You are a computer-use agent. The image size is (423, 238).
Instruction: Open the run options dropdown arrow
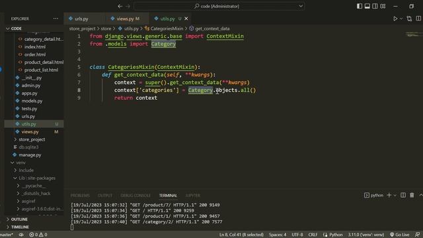click(401, 19)
